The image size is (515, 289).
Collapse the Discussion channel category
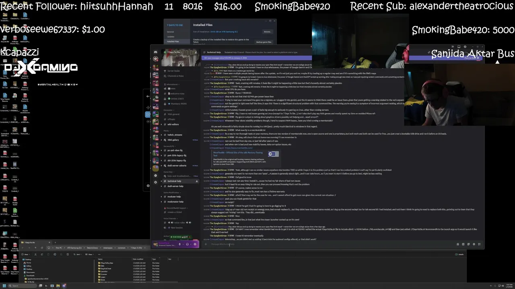click(x=169, y=110)
